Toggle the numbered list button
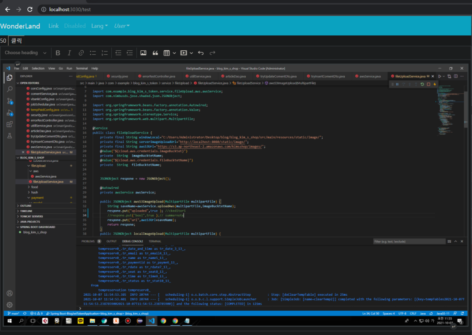Screen dimensions: 472x335 [x=104, y=53]
